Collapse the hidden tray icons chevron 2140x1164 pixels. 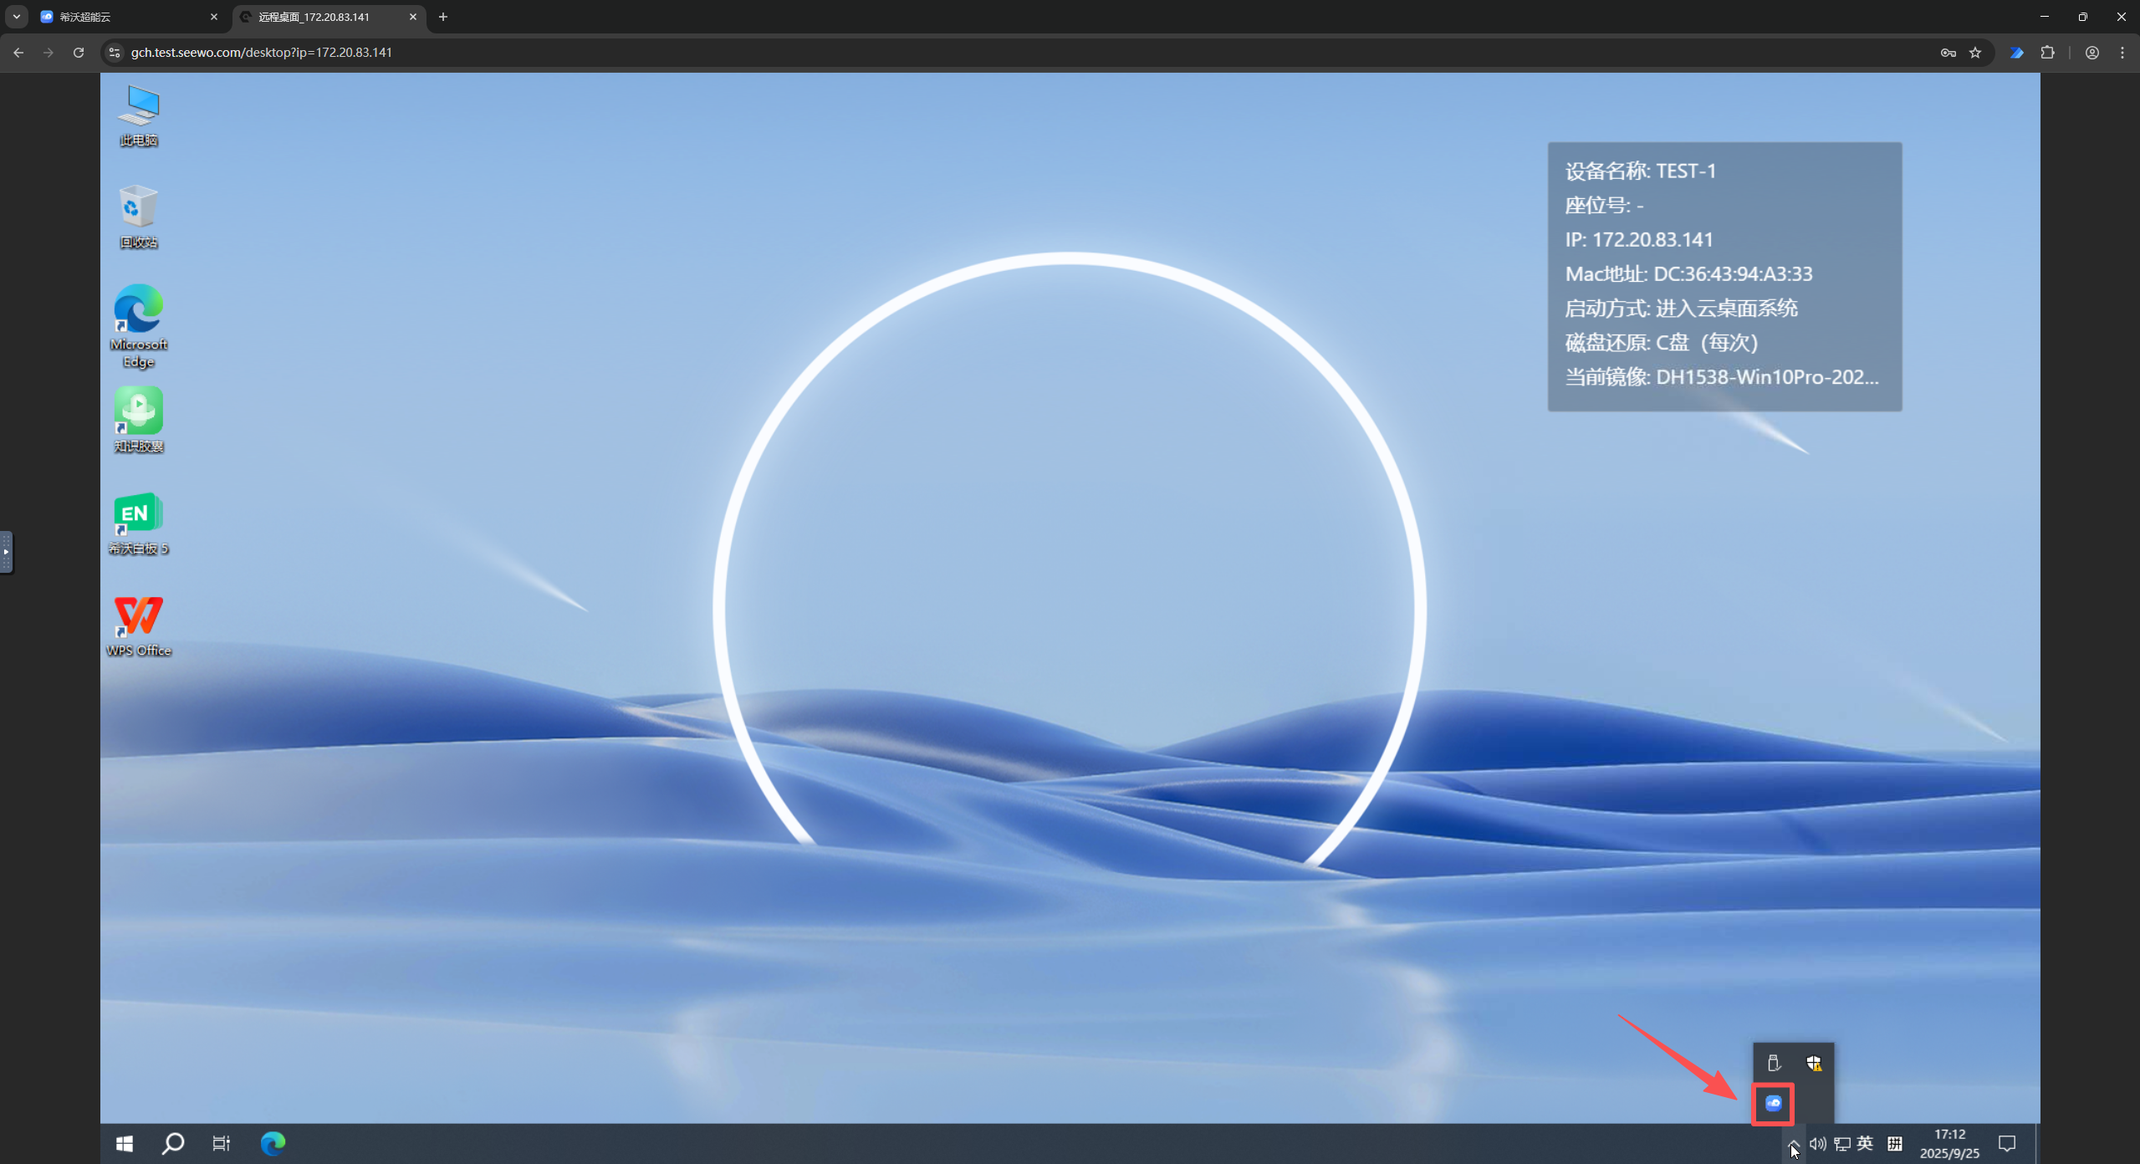tap(1793, 1143)
